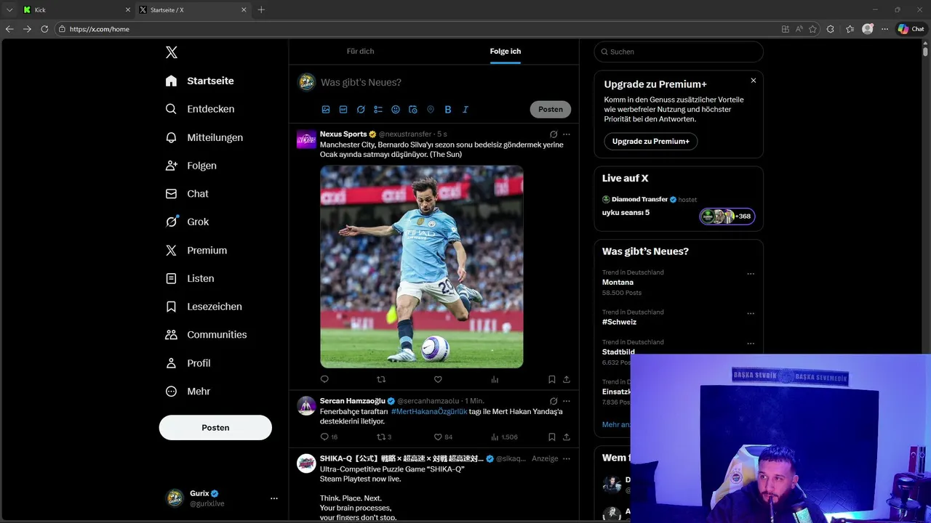
Task: Add location tag in composer
Action: coord(431,110)
